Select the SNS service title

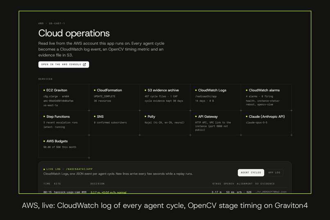coord(100,116)
